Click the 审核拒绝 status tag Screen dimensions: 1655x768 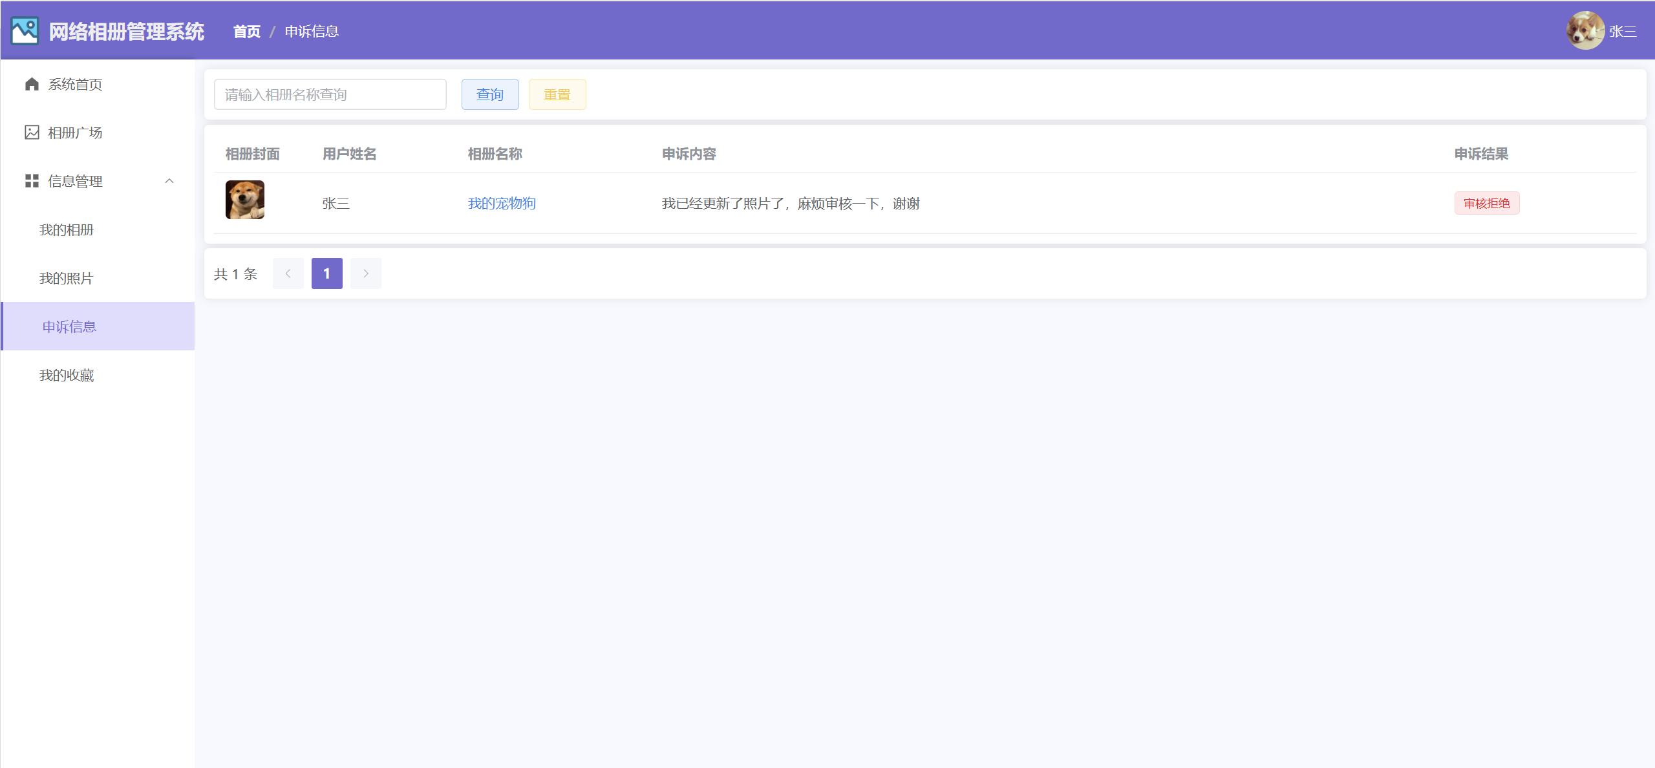tap(1486, 203)
